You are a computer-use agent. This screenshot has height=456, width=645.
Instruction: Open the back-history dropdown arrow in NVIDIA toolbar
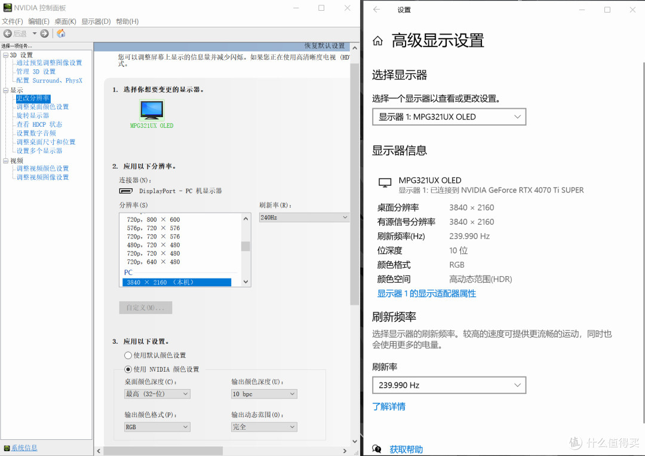click(x=35, y=33)
